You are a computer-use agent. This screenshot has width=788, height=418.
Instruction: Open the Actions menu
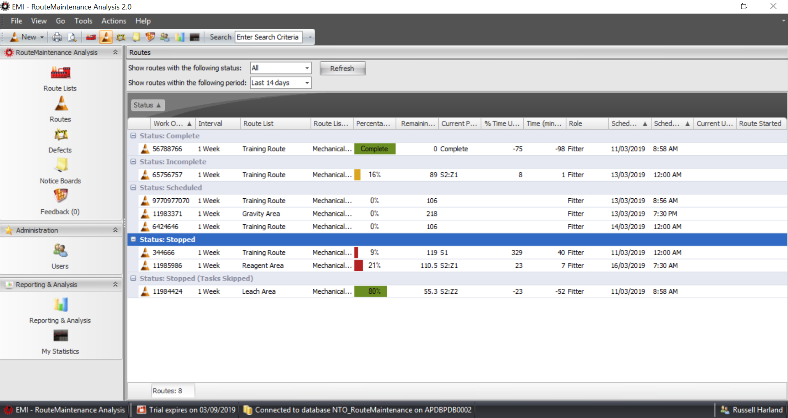114,21
